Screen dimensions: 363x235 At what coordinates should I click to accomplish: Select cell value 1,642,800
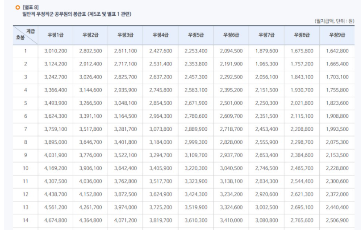click(337, 51)
